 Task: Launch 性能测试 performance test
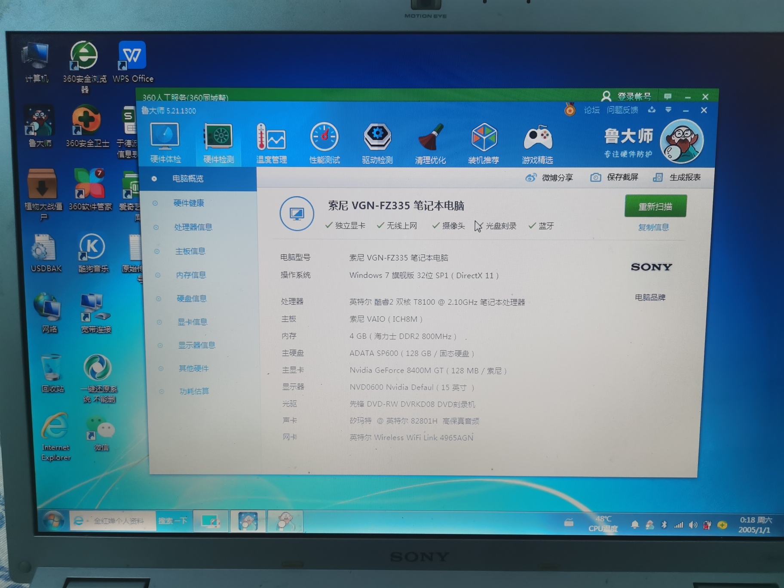click(x=325, y=143)
